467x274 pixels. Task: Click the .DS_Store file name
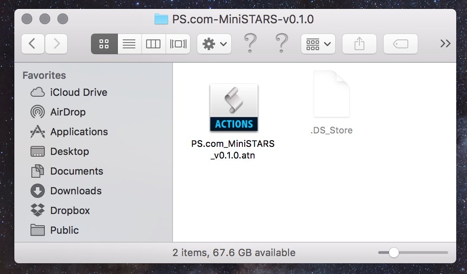point(332,130)
